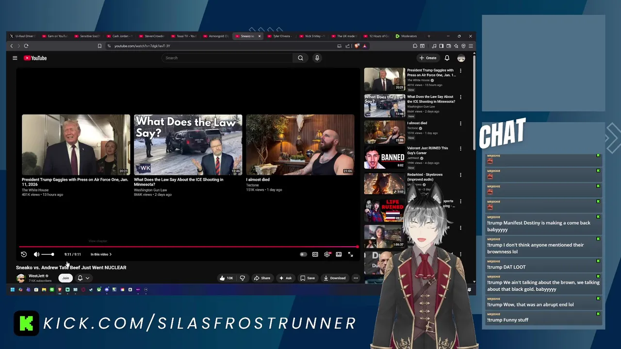Switch to the Asmongold tab
621x349 pixels.
(x=216, y=36)
